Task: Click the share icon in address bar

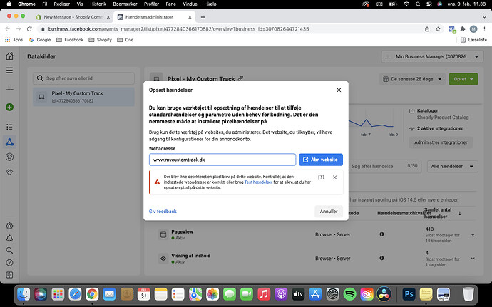Action: tap(426, 29)
